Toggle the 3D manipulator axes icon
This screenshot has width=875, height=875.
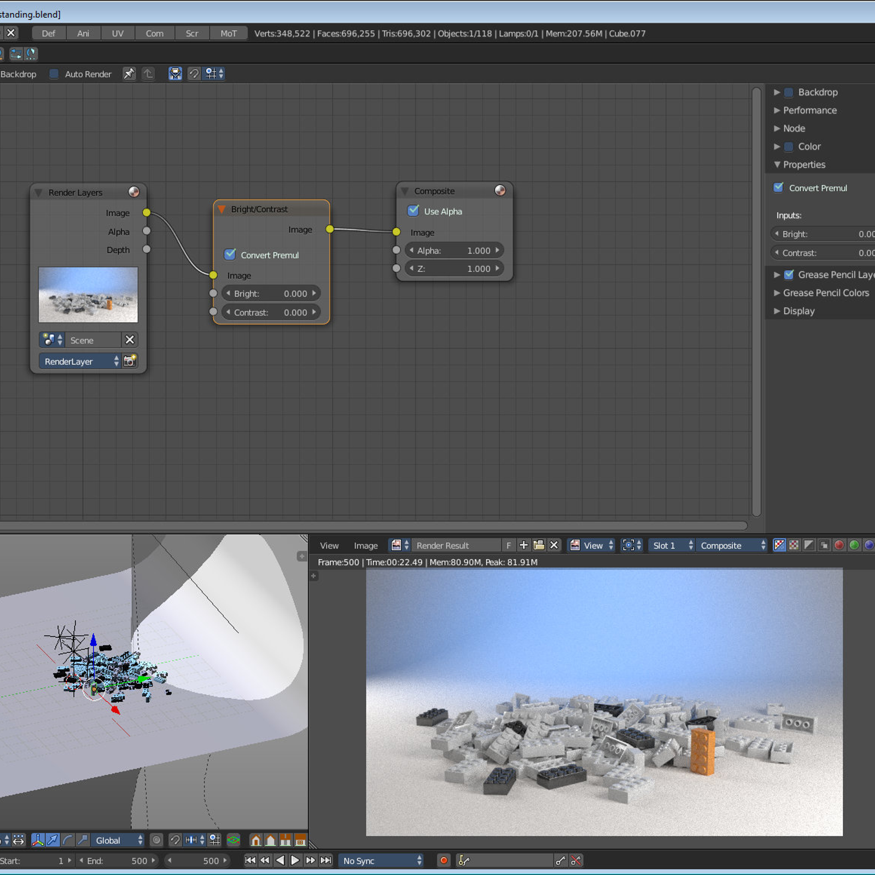tap(38, 840)
